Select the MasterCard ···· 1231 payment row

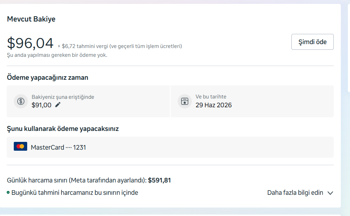(170, 147)
